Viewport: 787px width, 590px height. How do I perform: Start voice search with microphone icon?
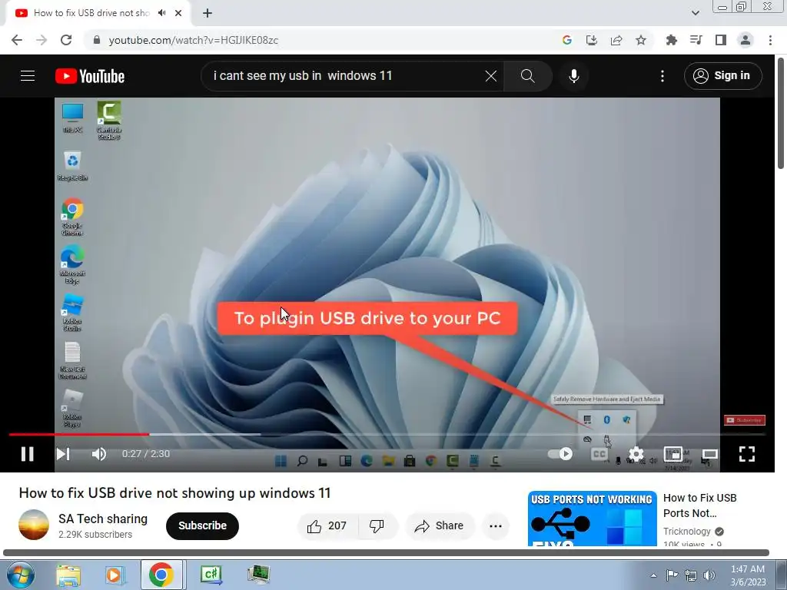(x=573, y=76)
